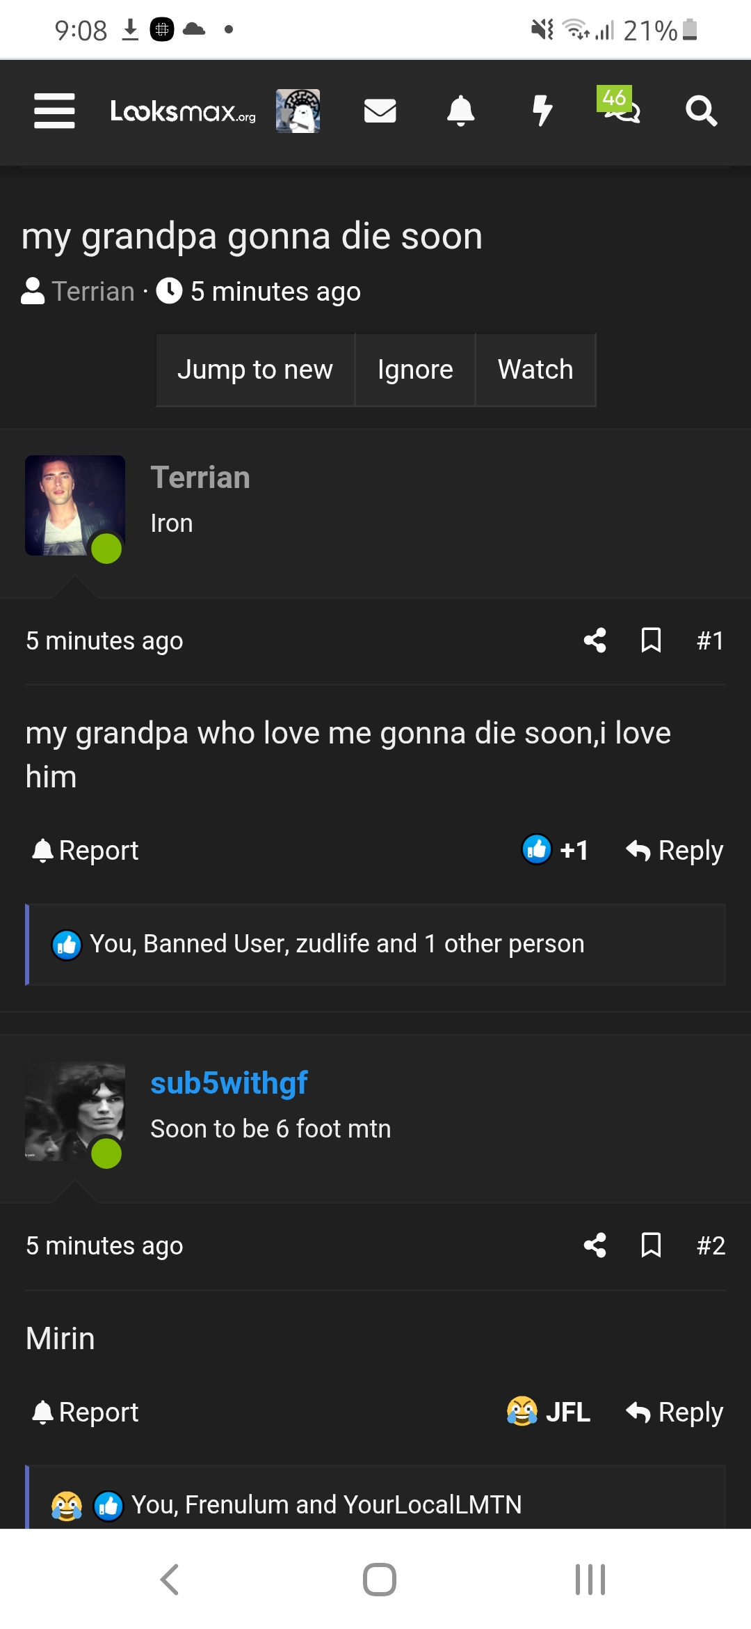Tap the lightning bolt what's new icon
Image resolution: width=751 pixels, height=1629 pixels.
coord(542,111)
